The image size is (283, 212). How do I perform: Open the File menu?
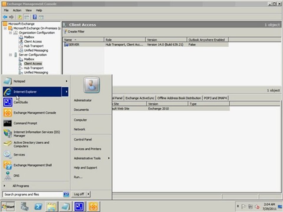6,10
